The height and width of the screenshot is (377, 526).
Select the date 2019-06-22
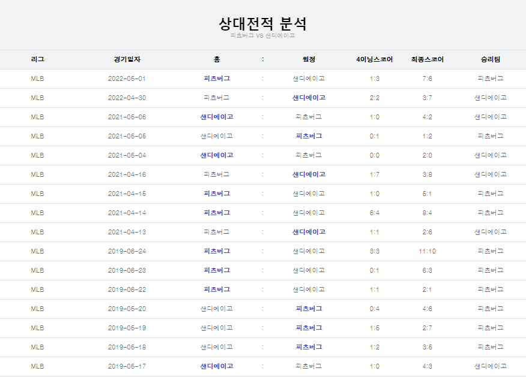tap(127, 289)
